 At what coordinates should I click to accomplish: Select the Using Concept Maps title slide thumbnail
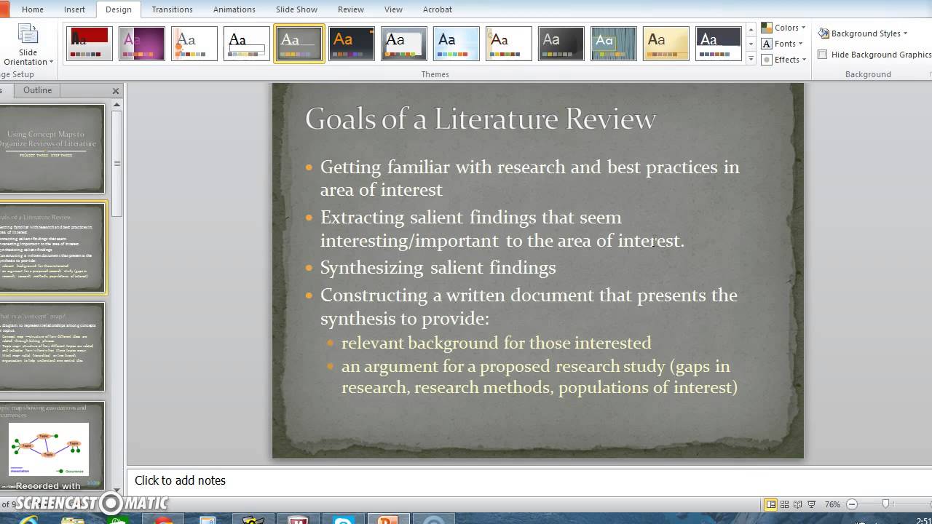pos(52,149)
